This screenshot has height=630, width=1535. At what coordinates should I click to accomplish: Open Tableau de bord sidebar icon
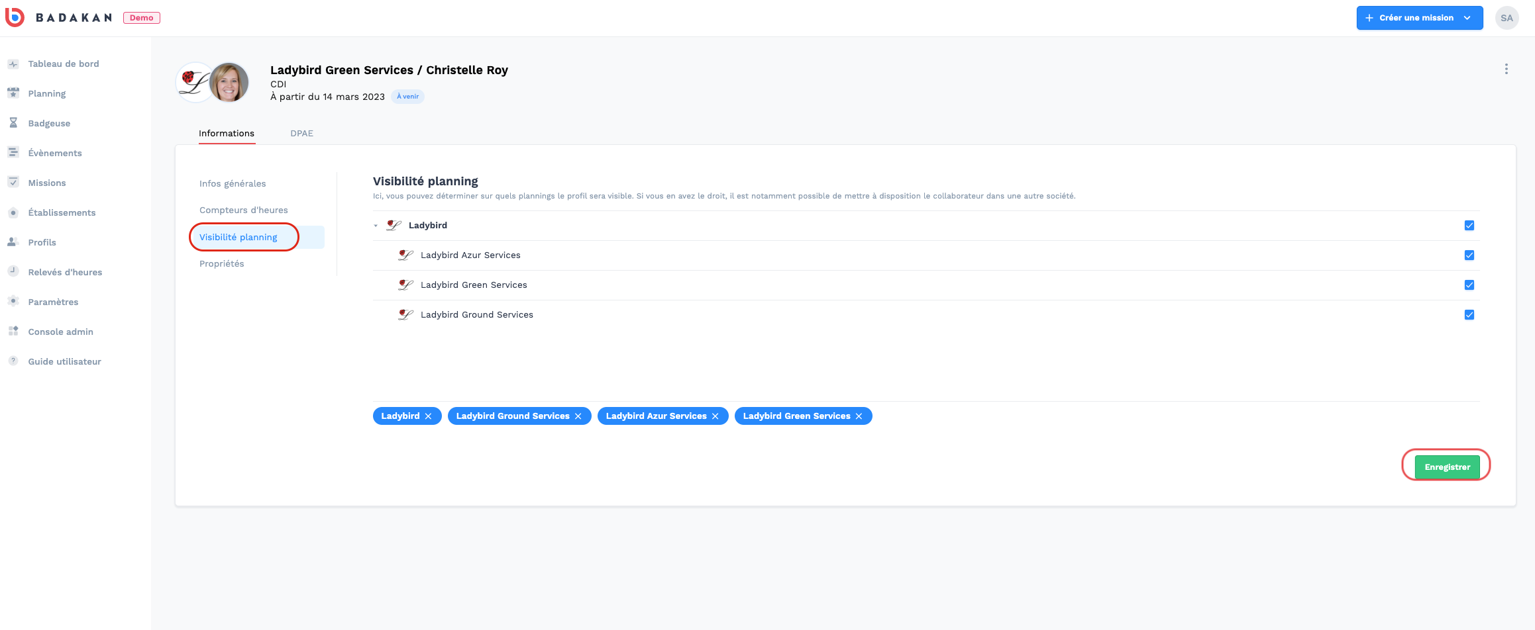[13, 64]
